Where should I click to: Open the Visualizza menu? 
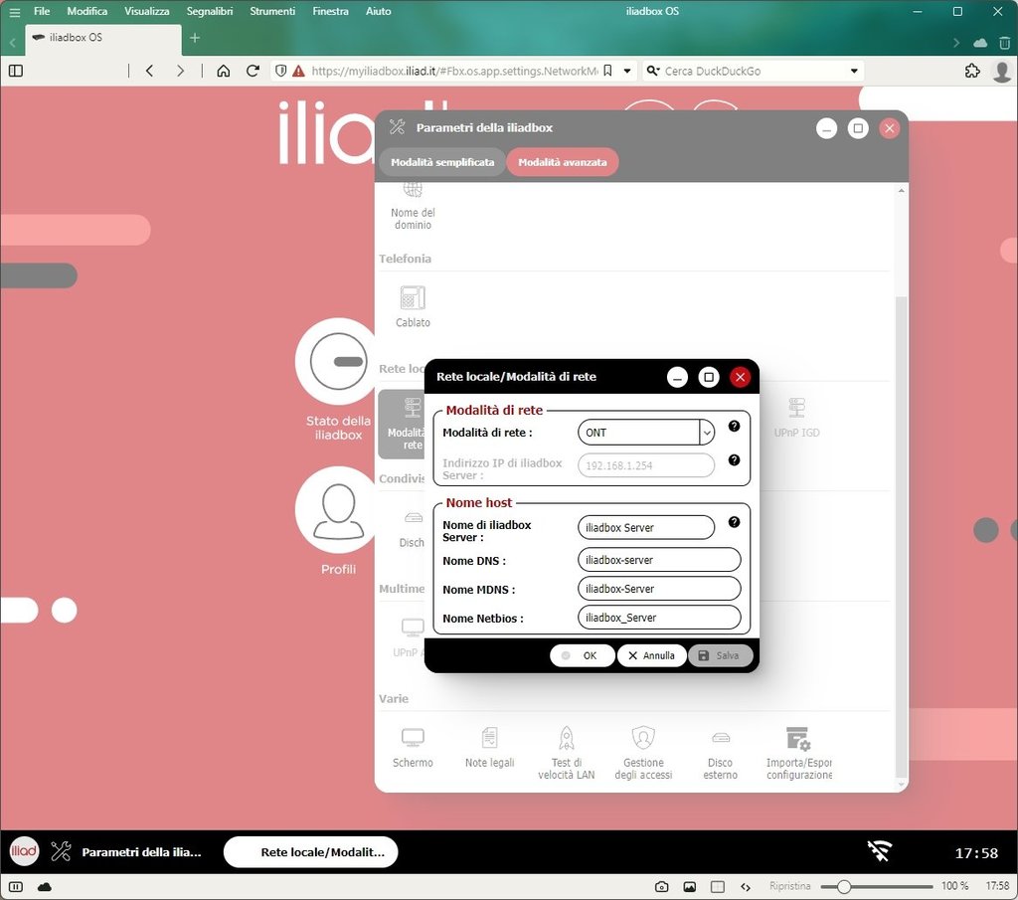(147, 11)
